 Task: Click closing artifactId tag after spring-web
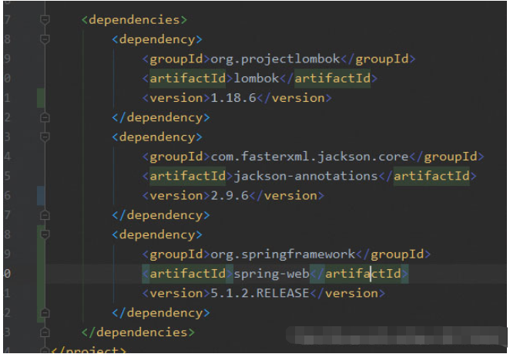[359, 274]
